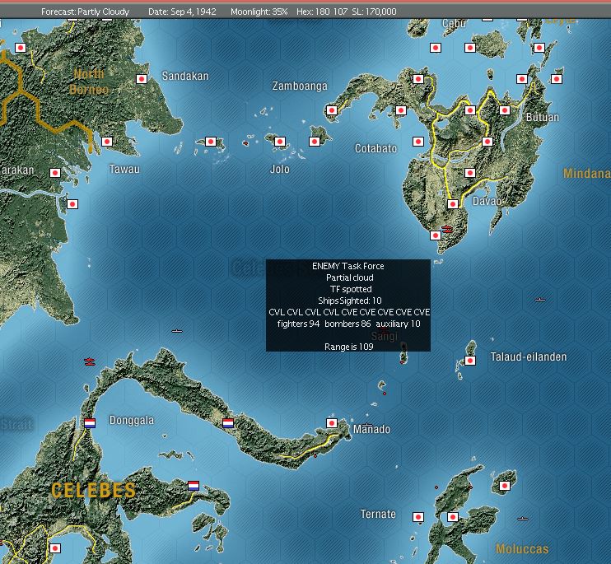Click the North Borneo region label
Viewport: 611px width, 564px height.
point(89,82)
